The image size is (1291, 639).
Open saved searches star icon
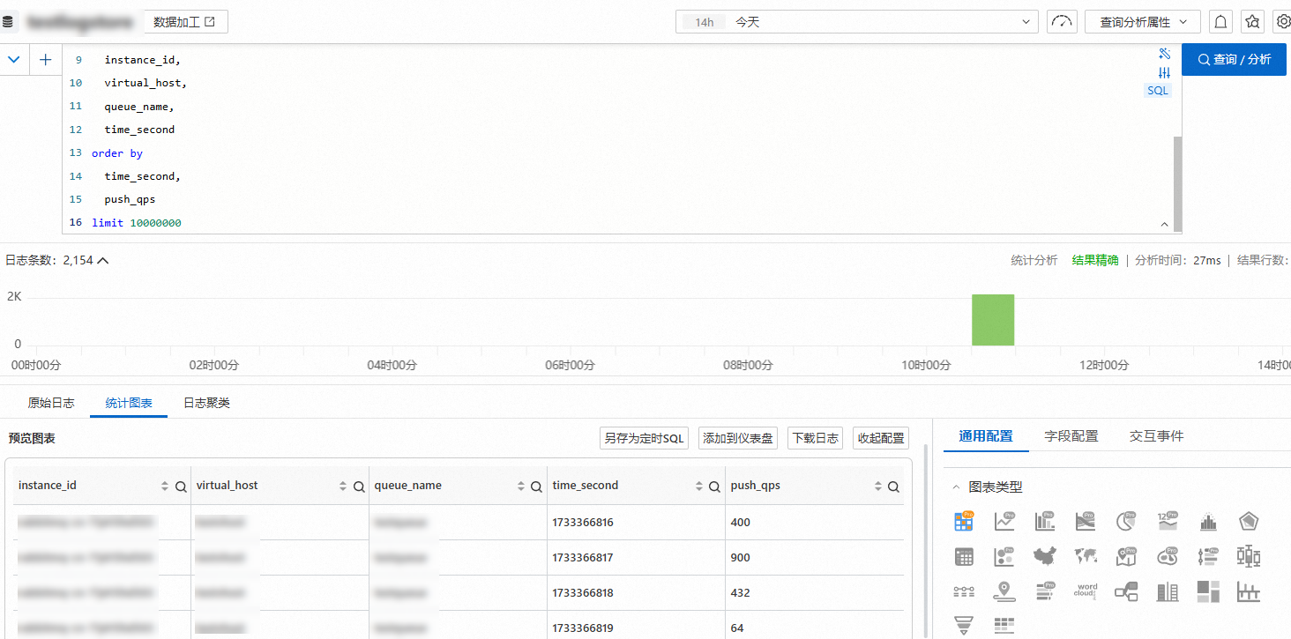pyautogui.click(x=1251, y=22)
